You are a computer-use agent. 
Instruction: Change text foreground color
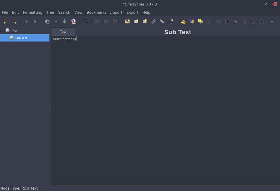pos(192,21)
